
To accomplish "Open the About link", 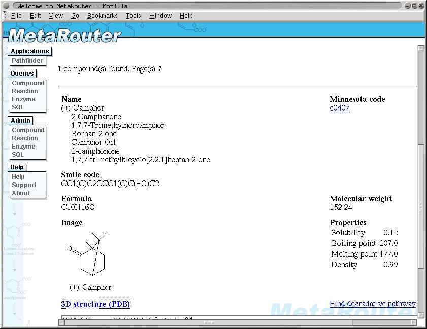I will coord(21,193).
